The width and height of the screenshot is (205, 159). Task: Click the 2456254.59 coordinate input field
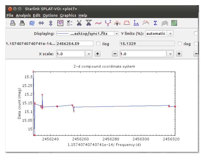pyautogui.click(x=75, y=44)
